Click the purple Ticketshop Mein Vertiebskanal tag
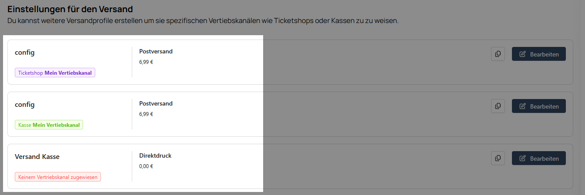 [x=55, y=73]
